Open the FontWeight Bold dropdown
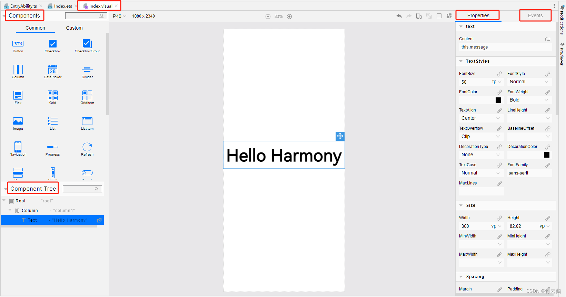The image size is (566, 297). coord(529,100)
